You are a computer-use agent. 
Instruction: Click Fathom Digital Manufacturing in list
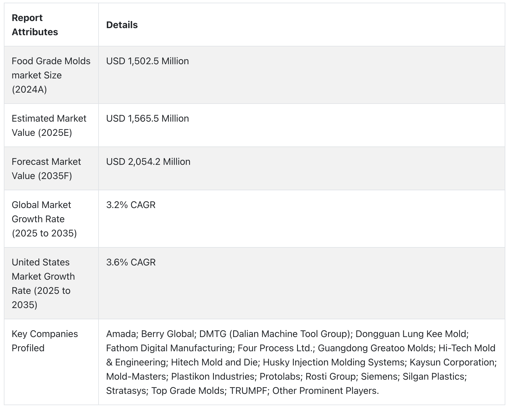point(169,348)
